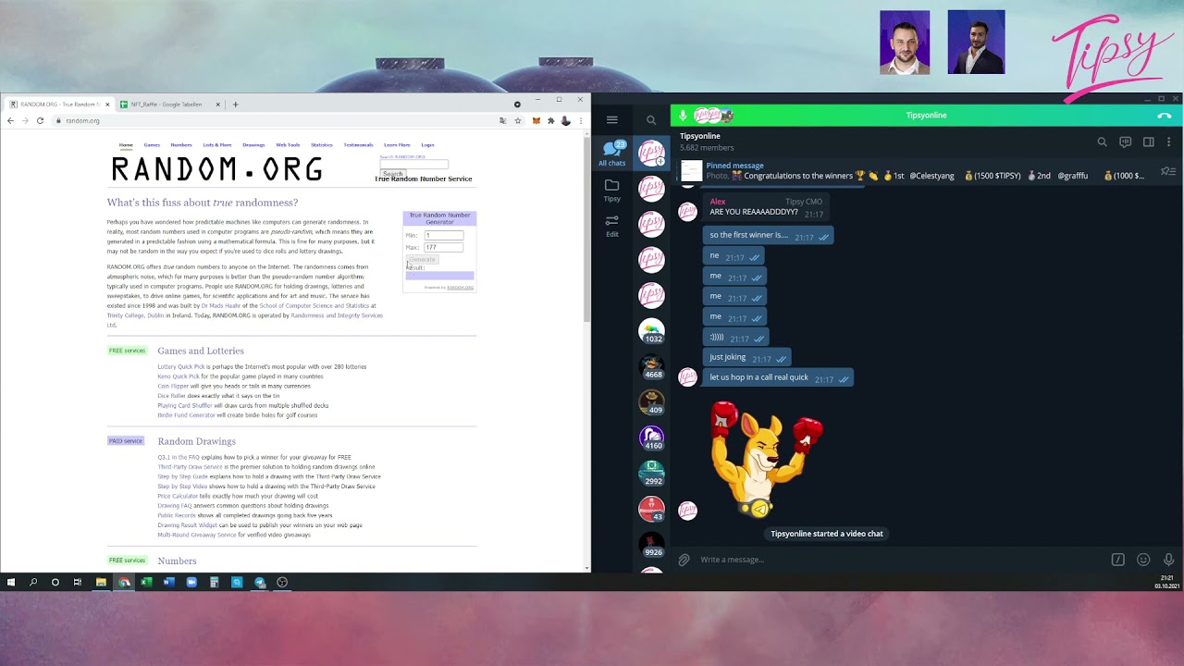Select the All chats folder

coord(611,154)
